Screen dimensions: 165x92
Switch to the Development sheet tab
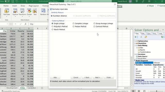tap(12, 88)
